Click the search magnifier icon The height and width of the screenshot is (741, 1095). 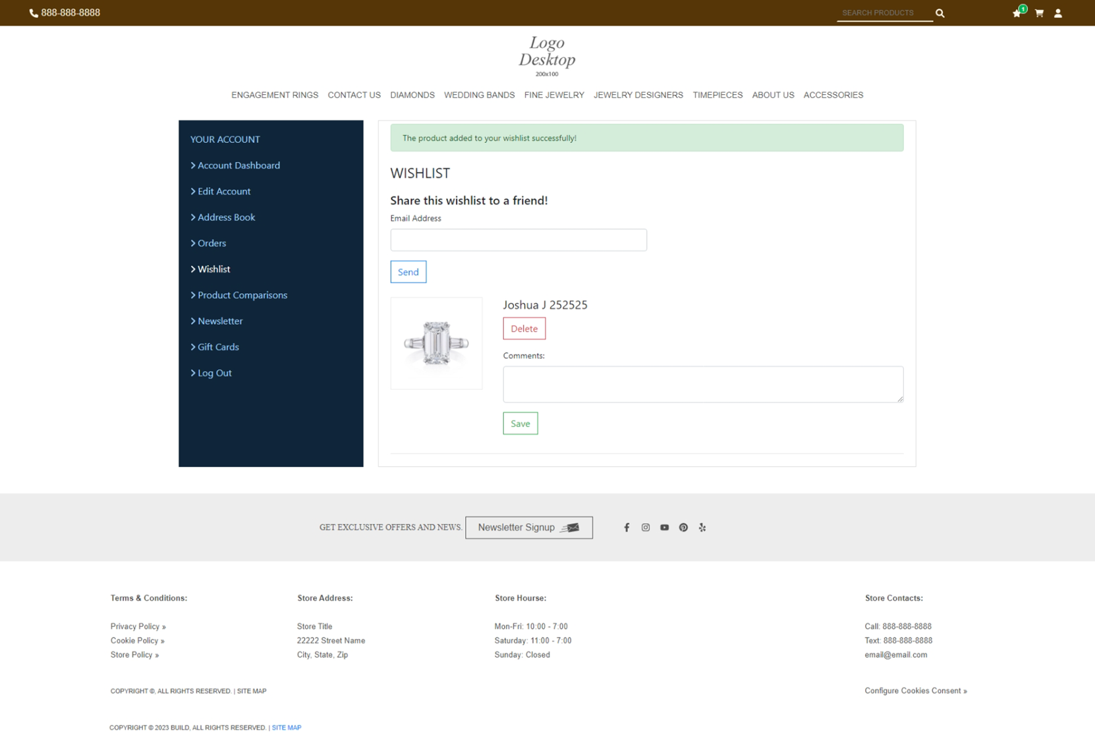(x=940, y=13)
